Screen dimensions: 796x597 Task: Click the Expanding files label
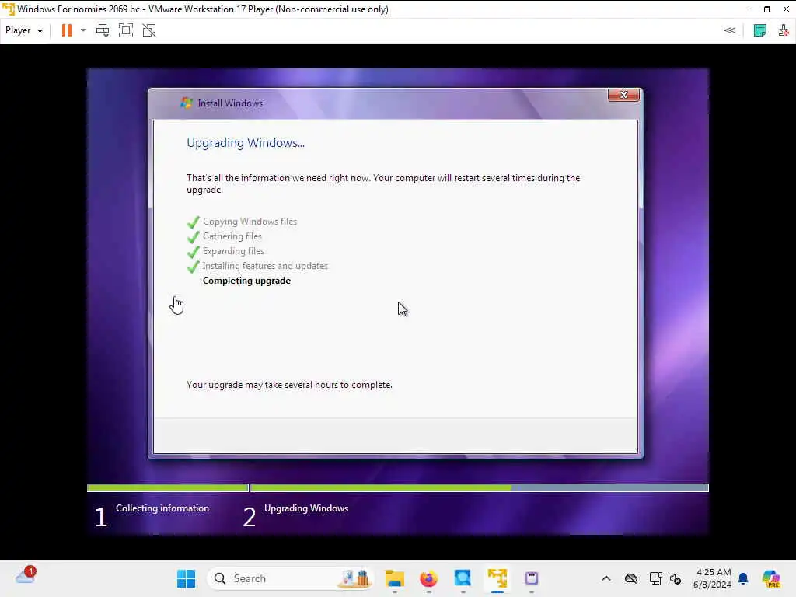233,251
